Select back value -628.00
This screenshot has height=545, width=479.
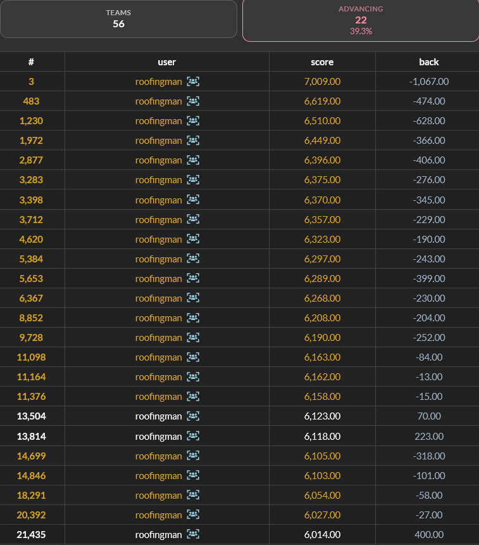click(428, 121)
